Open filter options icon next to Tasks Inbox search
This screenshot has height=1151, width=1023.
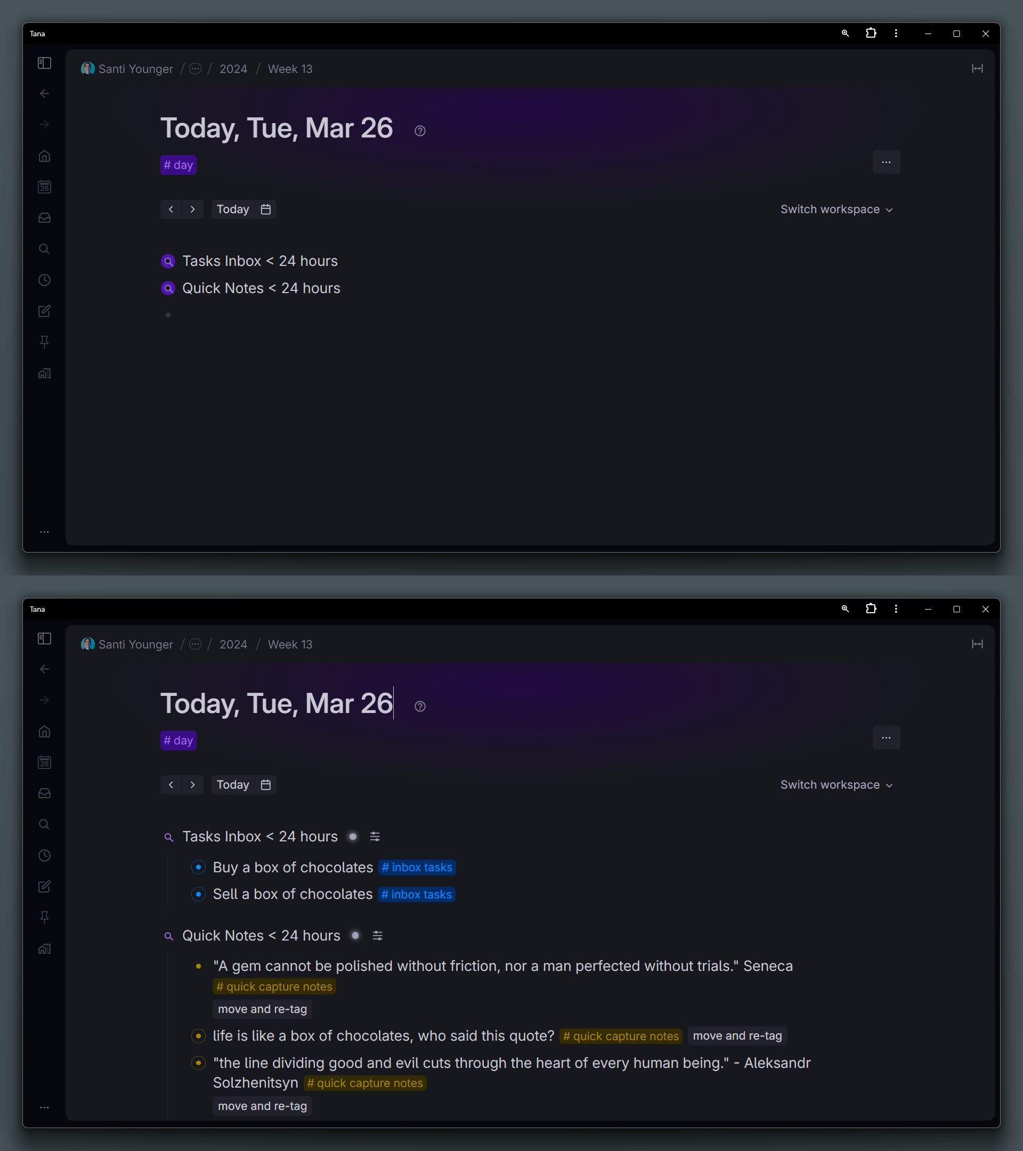click(x=375, y=837)
